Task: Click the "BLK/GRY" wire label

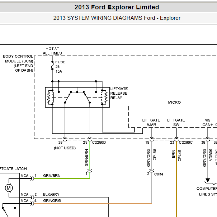Action: [x=51, y=194]
